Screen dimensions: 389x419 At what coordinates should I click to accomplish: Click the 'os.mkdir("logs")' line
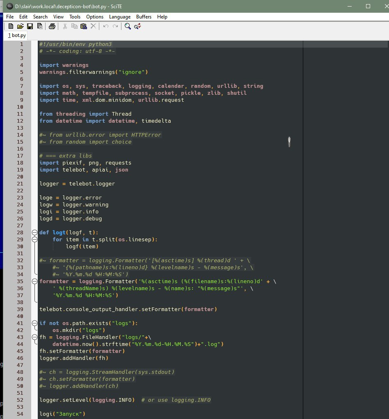[x=79, y=330]
